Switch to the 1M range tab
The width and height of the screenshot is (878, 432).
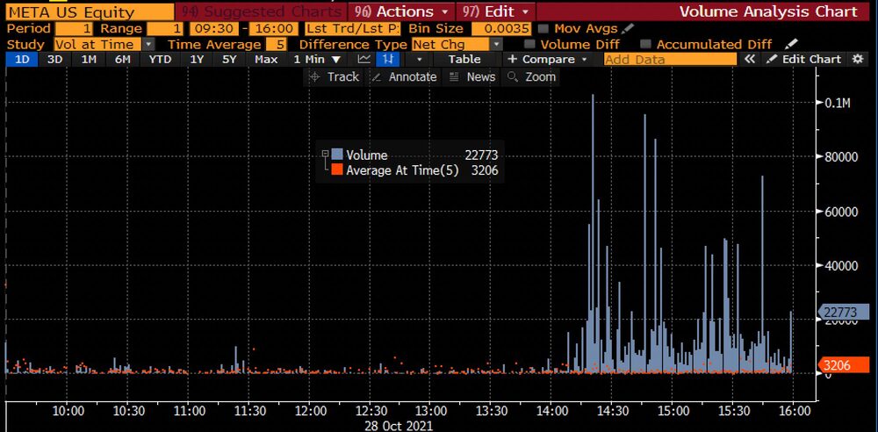click(x=89, y=59)
